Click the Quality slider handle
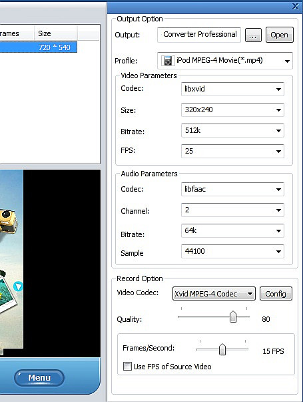This screenshot has height=402, width=303. [x=233, y=317]
